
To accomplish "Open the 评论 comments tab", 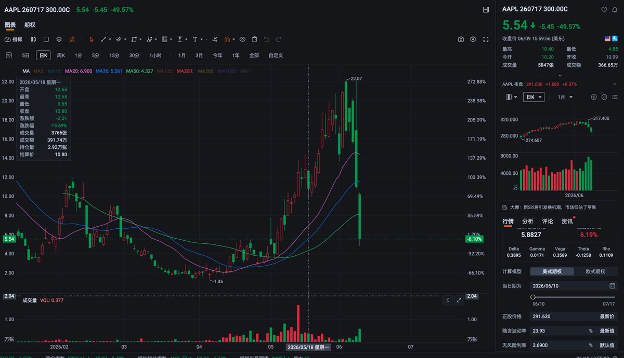I will click(548, 222).
